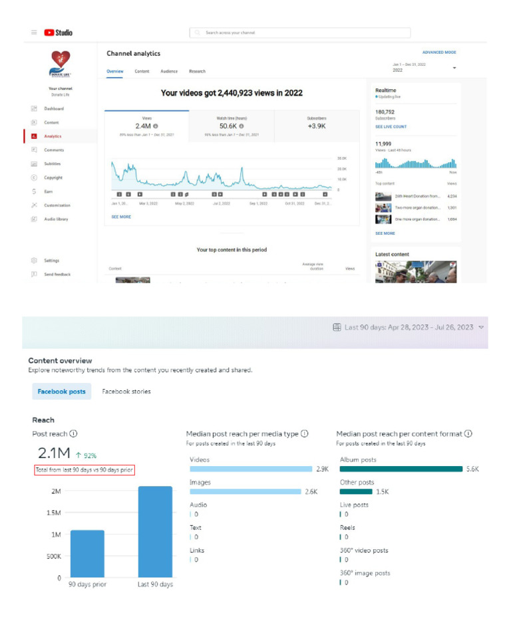Open the Two more organ donation thumbnail
511x617 pixels.
[x=383, y=207]
